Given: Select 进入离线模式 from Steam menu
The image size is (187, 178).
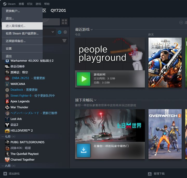Looking at the screenshot, I should pos(16,26).
